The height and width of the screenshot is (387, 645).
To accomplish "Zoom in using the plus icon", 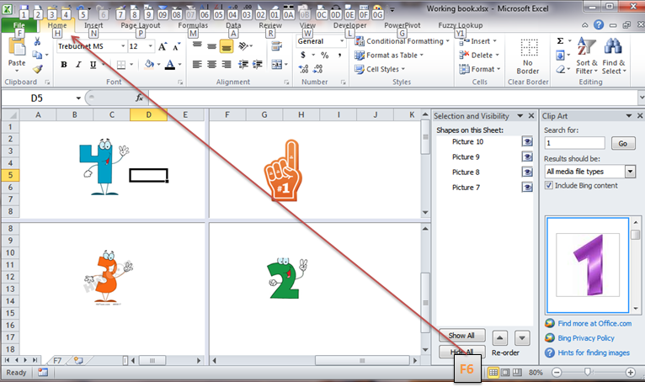I will [631, 372].
